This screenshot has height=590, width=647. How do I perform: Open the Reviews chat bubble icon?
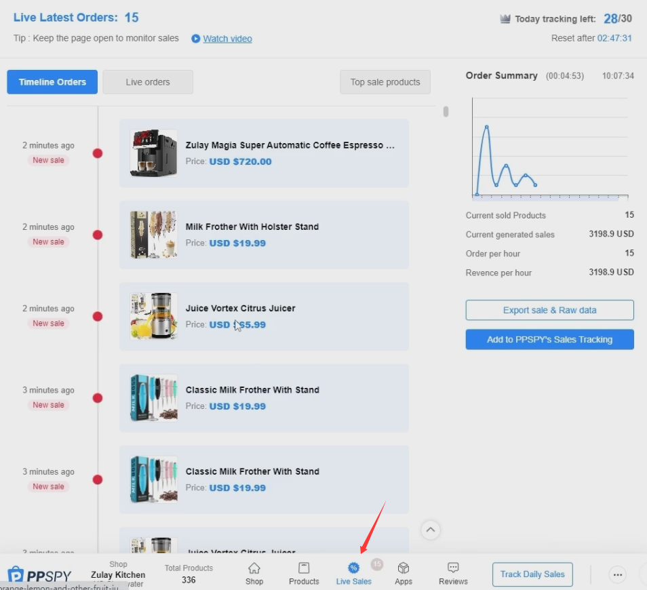[453, 568]
